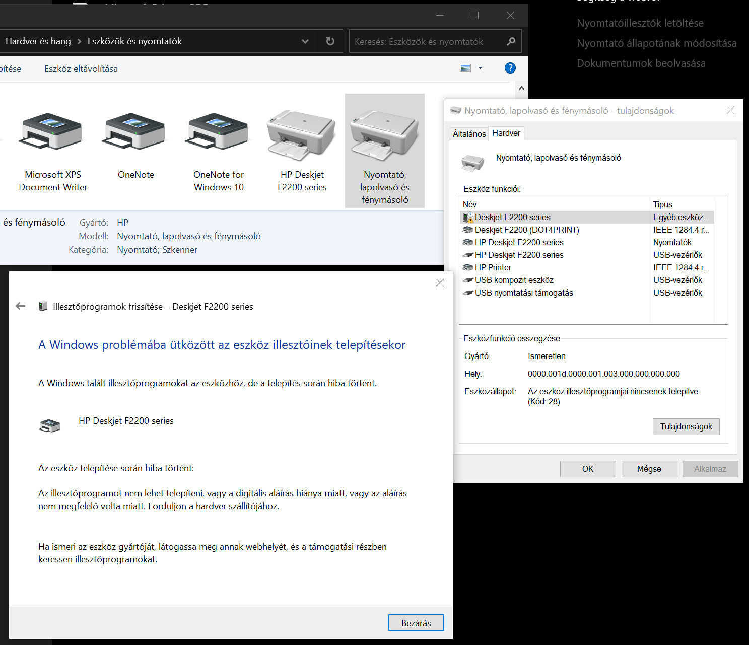Screen dimensions: 749x645
Task: Click the breadcrumb chevron after Hardver és hang
Action: tap(79, 41)
